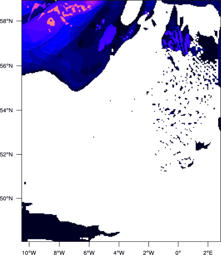Click the 0° longitude label

coord(178,253)
